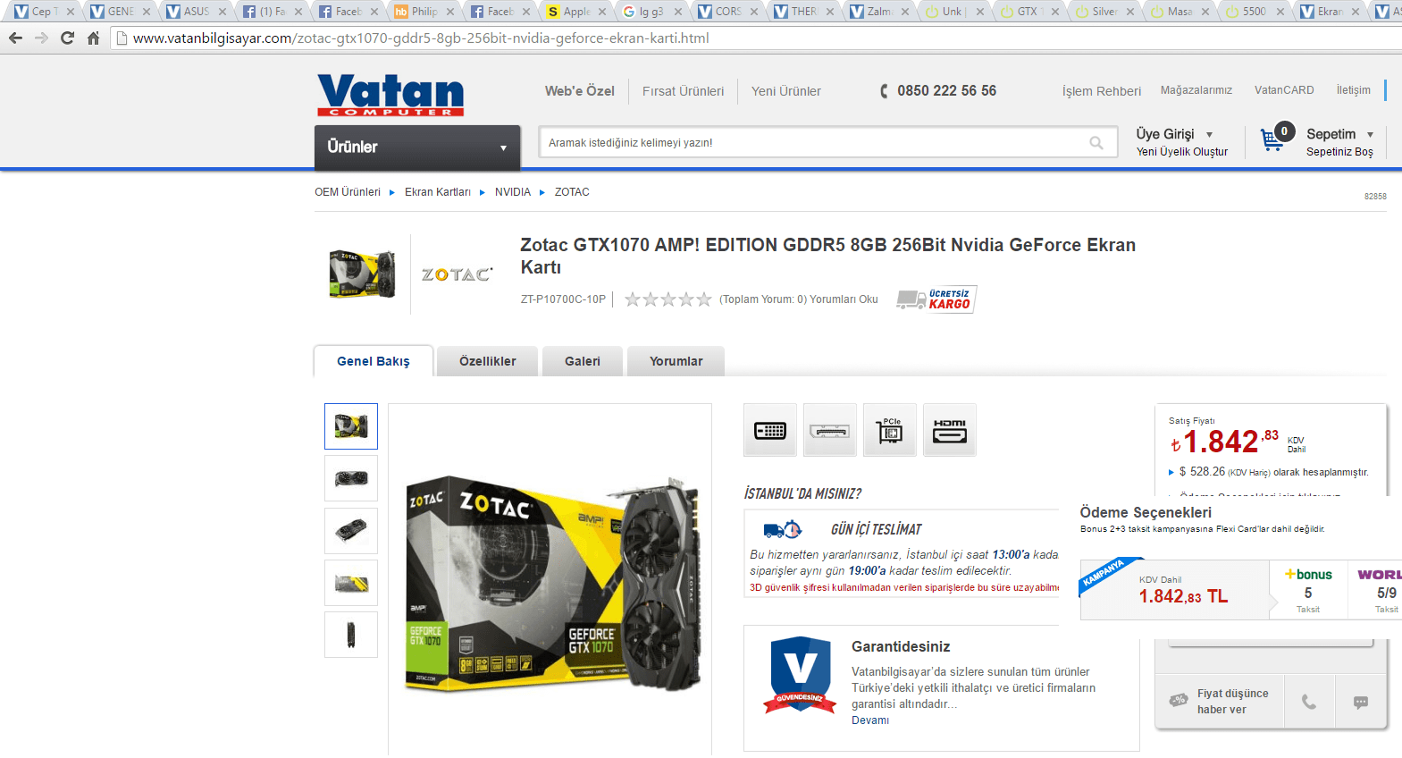Click the product star rating
Viewport: 1402px width, 758px height.
[x=668, y=299]
